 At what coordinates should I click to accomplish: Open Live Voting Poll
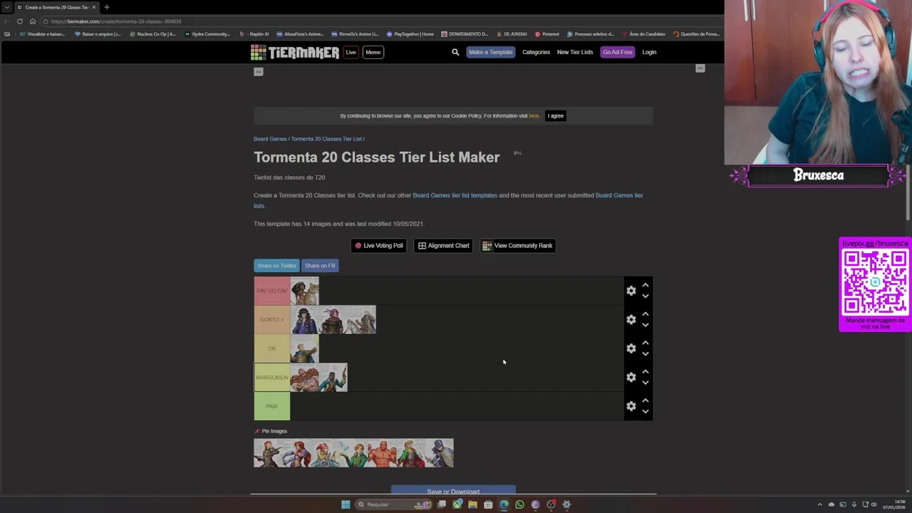click(x=378, y=246)
